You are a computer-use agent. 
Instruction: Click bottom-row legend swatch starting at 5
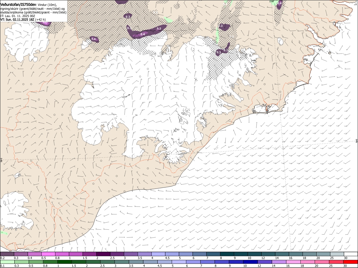[x=179, y=262]
